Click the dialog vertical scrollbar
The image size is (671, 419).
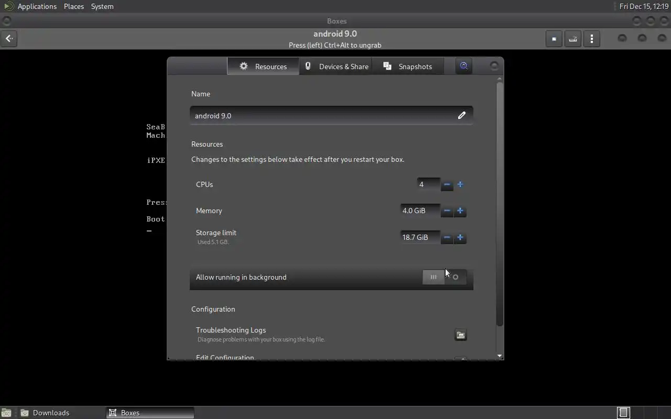click(x=500, y=204)
